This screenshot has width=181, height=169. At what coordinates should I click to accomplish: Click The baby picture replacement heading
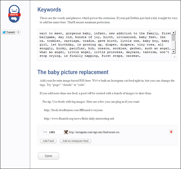pos(73,72)
